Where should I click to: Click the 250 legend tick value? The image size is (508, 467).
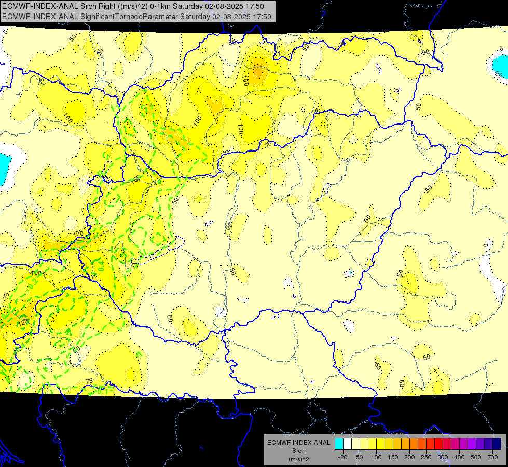[x=426, y=457]
